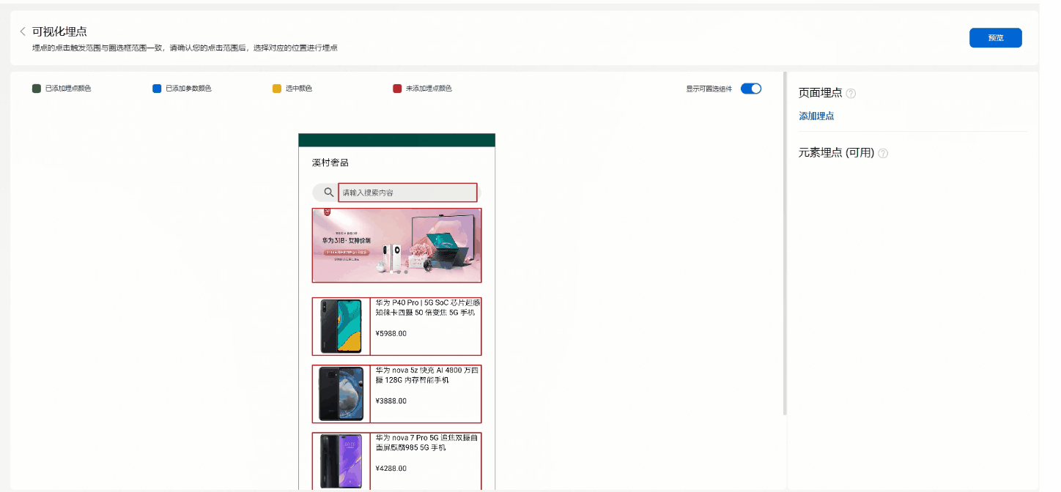The image size is (1061, 492).
Task: Click the 元素埋点 (可用) heading
Action: 836,153
